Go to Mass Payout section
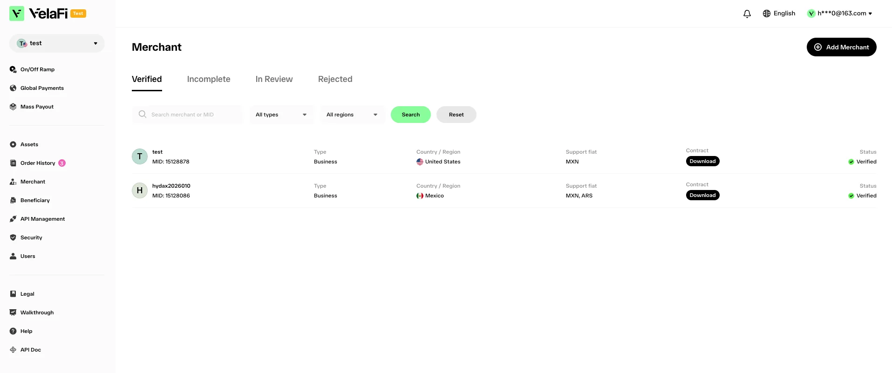 point(37,107)
